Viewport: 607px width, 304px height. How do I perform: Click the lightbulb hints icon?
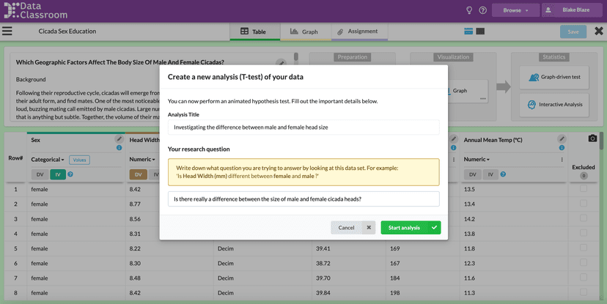coord(469,10)
